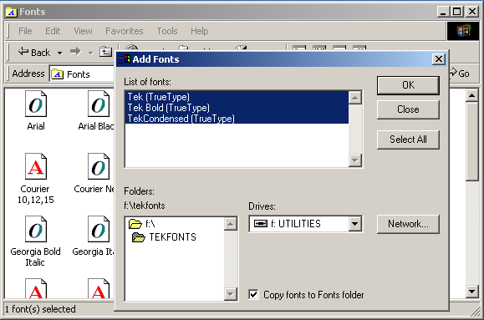Open the Arial Black font icon
Viewport: 484px width, 320px height.
pyautogui.click(x=99, y=104)
